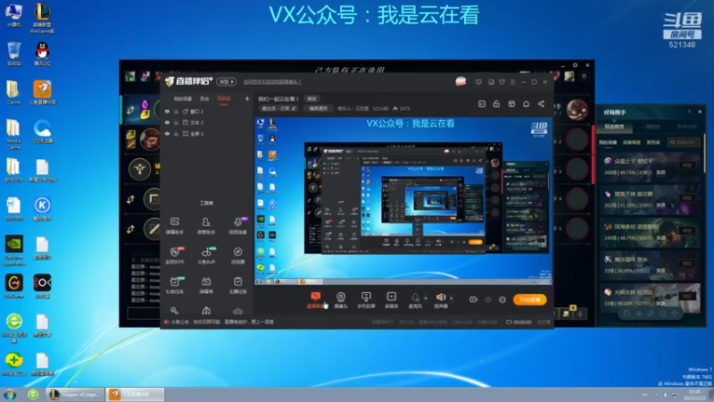Open the mode dropdown beside 直播伴侣 logo
Viewport: 714px width, 402px height.
pyautogui.click(x=227, y=81)
